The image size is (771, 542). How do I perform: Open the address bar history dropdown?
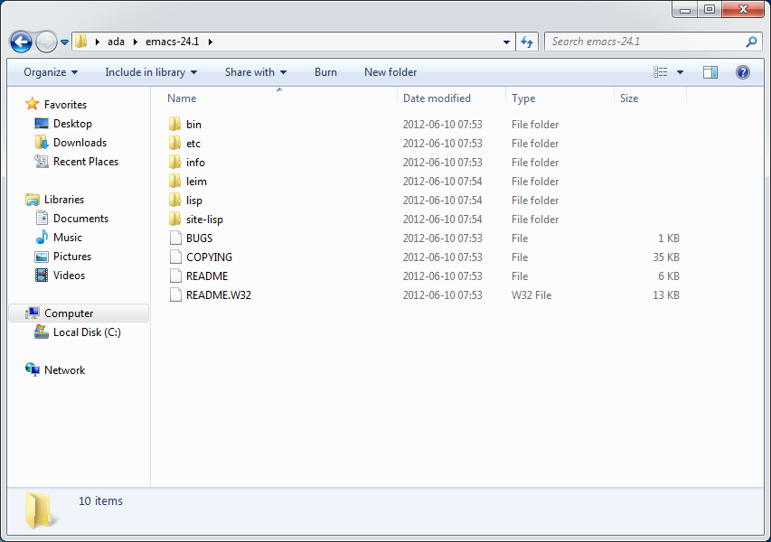pyautogui.click(x=506, y=42)
